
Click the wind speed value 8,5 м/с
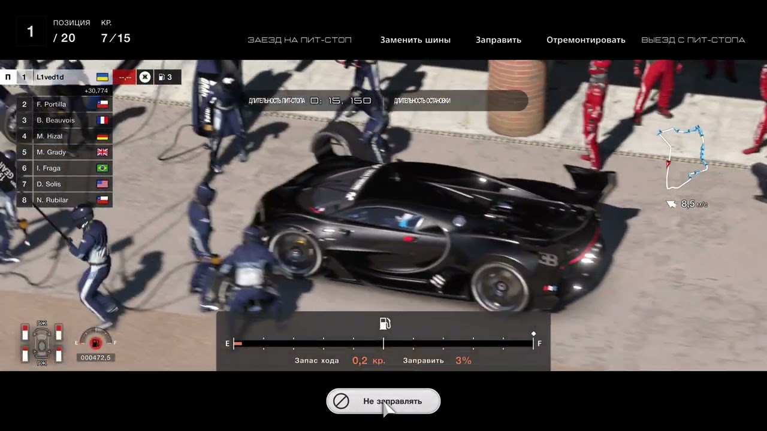[x=694, y=204]
